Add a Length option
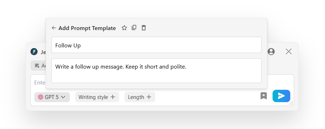Image resolution: width=325 pixels, height=129 pixels. point(140,97)
